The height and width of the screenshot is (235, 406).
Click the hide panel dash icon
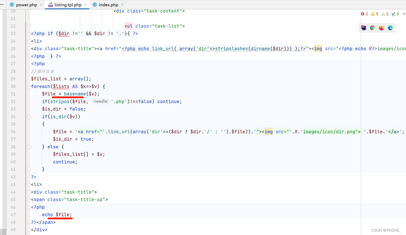pyautogui.click(x=2, y=5)
